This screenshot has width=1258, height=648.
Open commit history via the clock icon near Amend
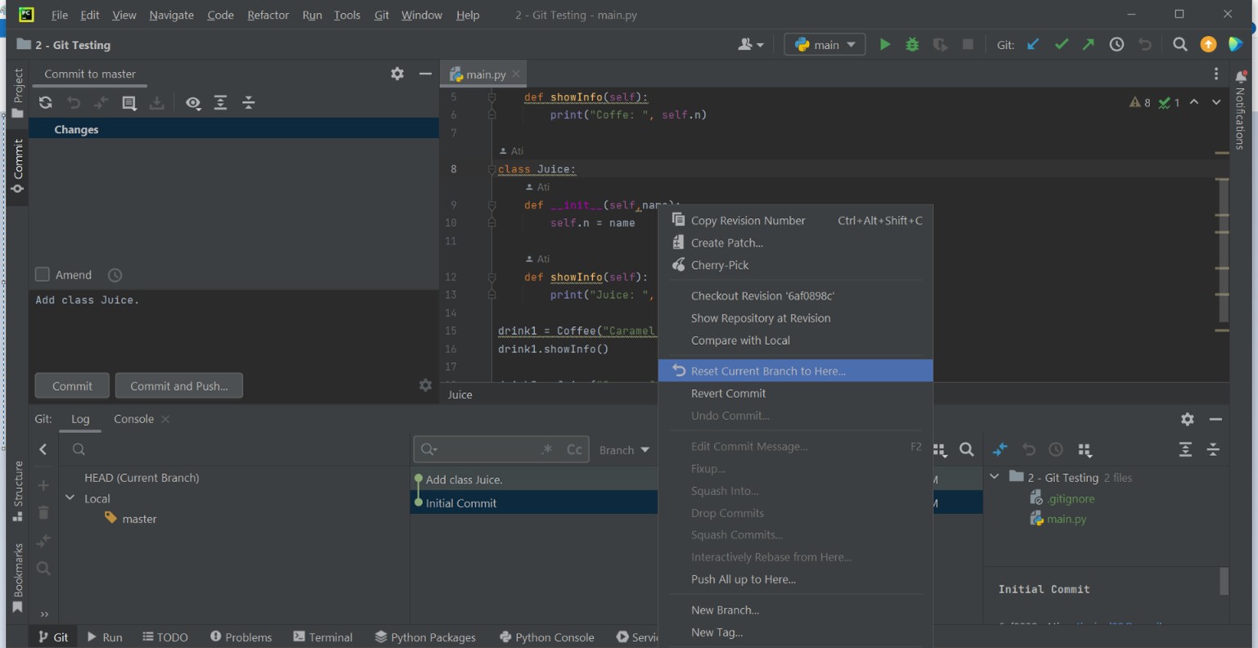point(114,275)
